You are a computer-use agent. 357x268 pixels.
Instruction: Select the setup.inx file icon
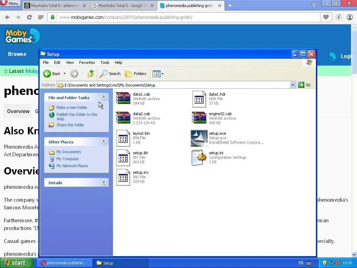(123, 177)
